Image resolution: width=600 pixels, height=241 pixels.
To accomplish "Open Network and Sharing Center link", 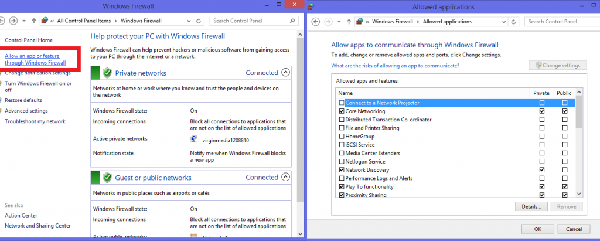I will coord(37,226).
